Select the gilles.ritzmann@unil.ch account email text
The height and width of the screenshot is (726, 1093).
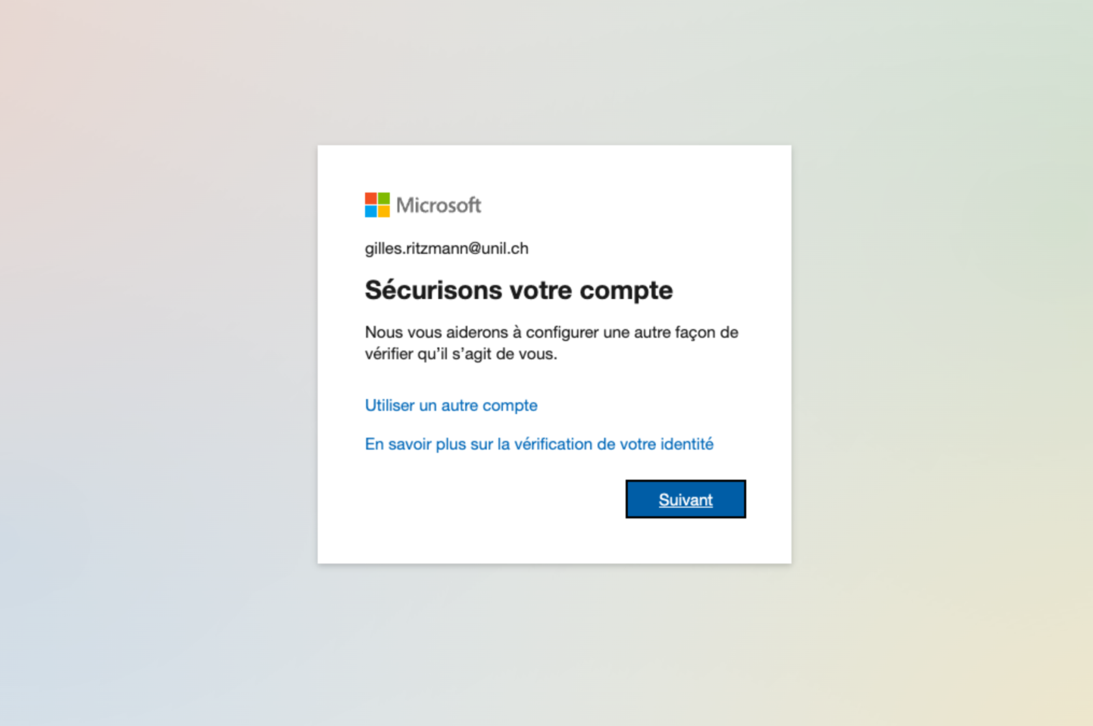[x=446, y=248]
